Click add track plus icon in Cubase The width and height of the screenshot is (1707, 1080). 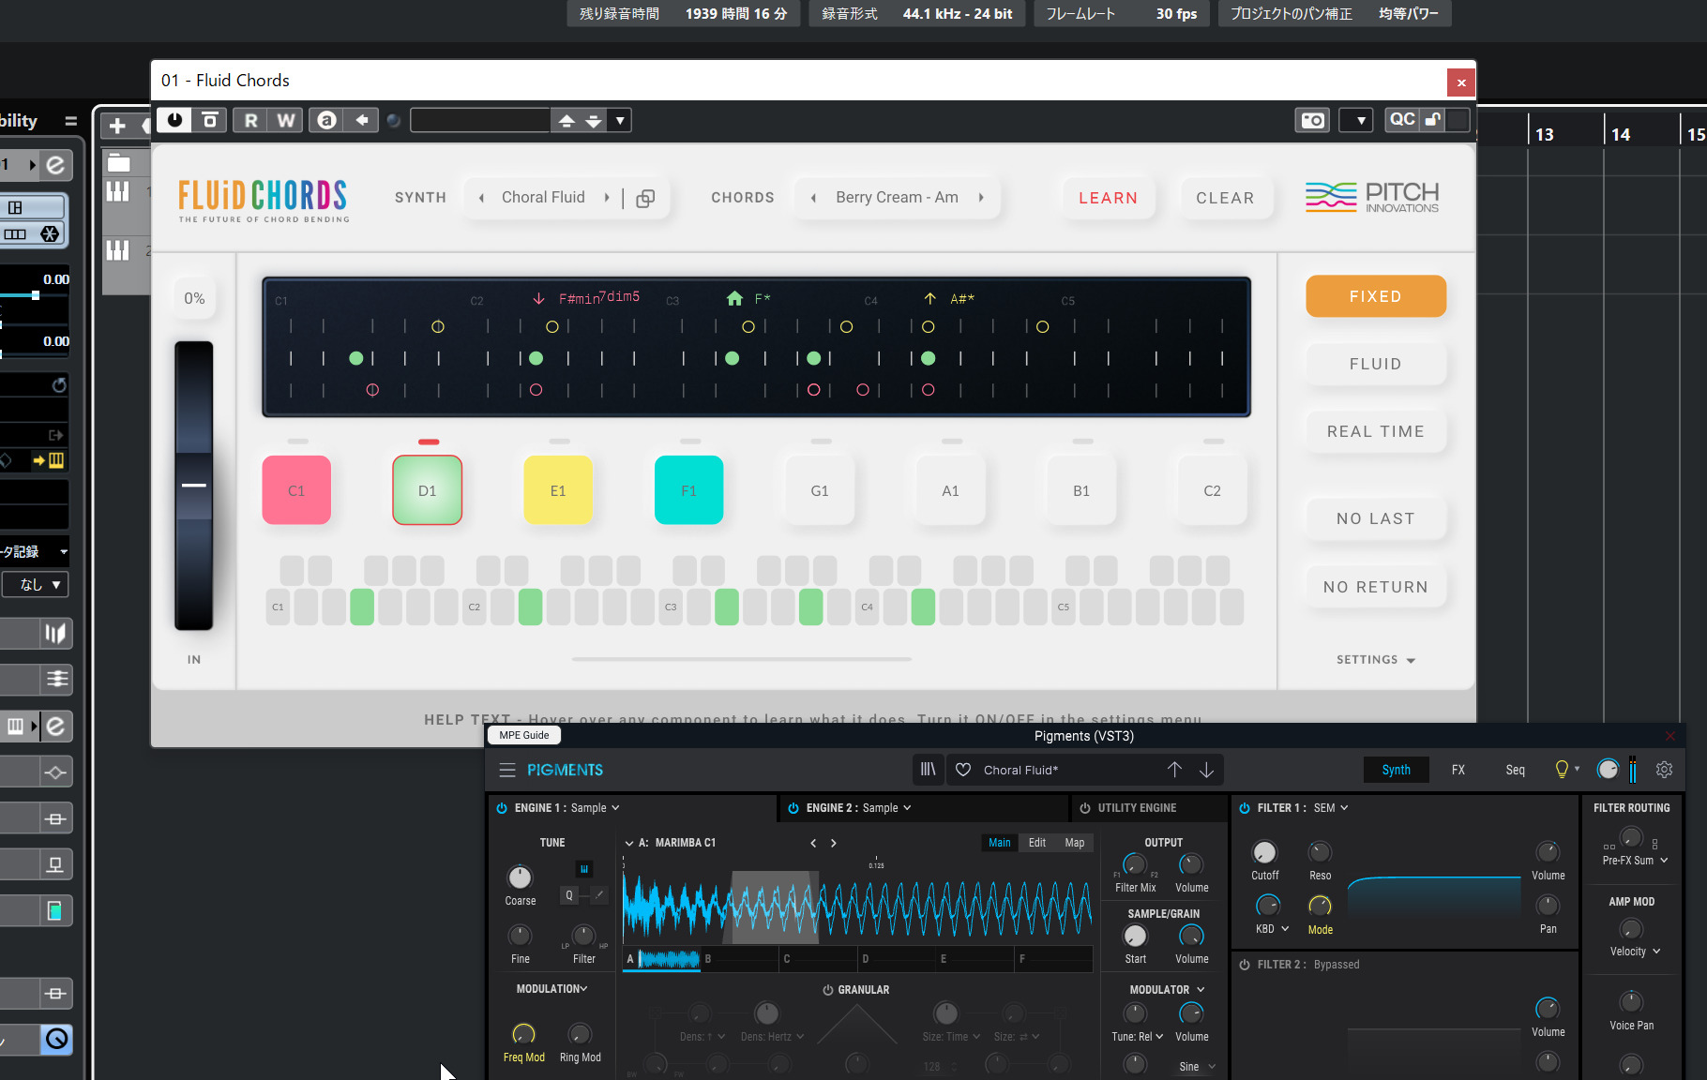[x=117, y=126]
